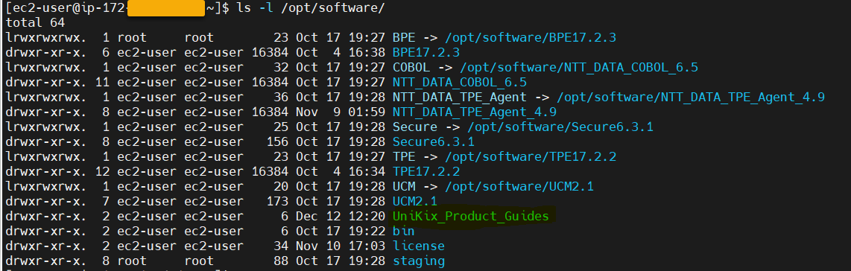Select the NTT_DATA_COBOL_6.5 directory name

tap(460, 83)
